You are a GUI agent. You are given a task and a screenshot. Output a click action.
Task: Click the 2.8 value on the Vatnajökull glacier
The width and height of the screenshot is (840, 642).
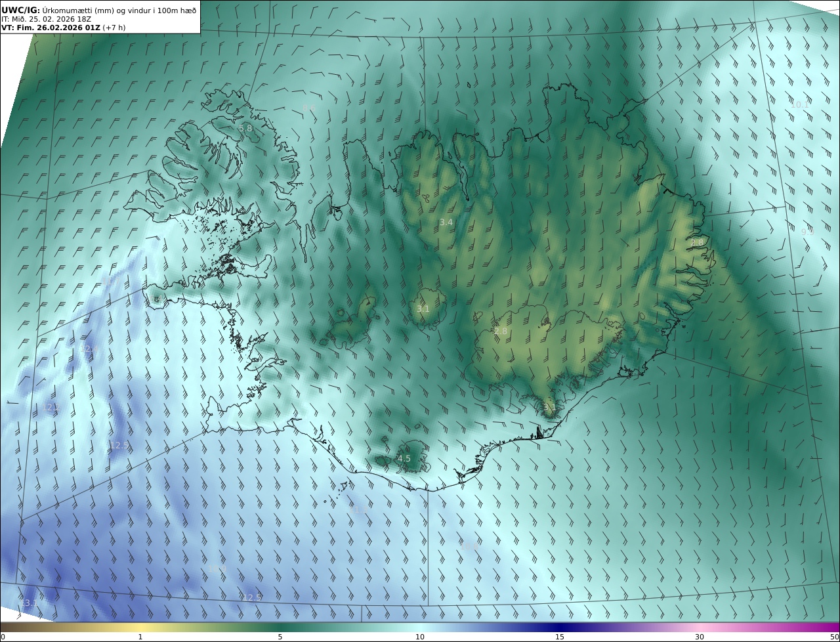click(501, 332)
